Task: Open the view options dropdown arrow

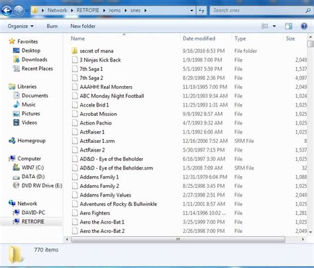Action: (x=274, y=26)
